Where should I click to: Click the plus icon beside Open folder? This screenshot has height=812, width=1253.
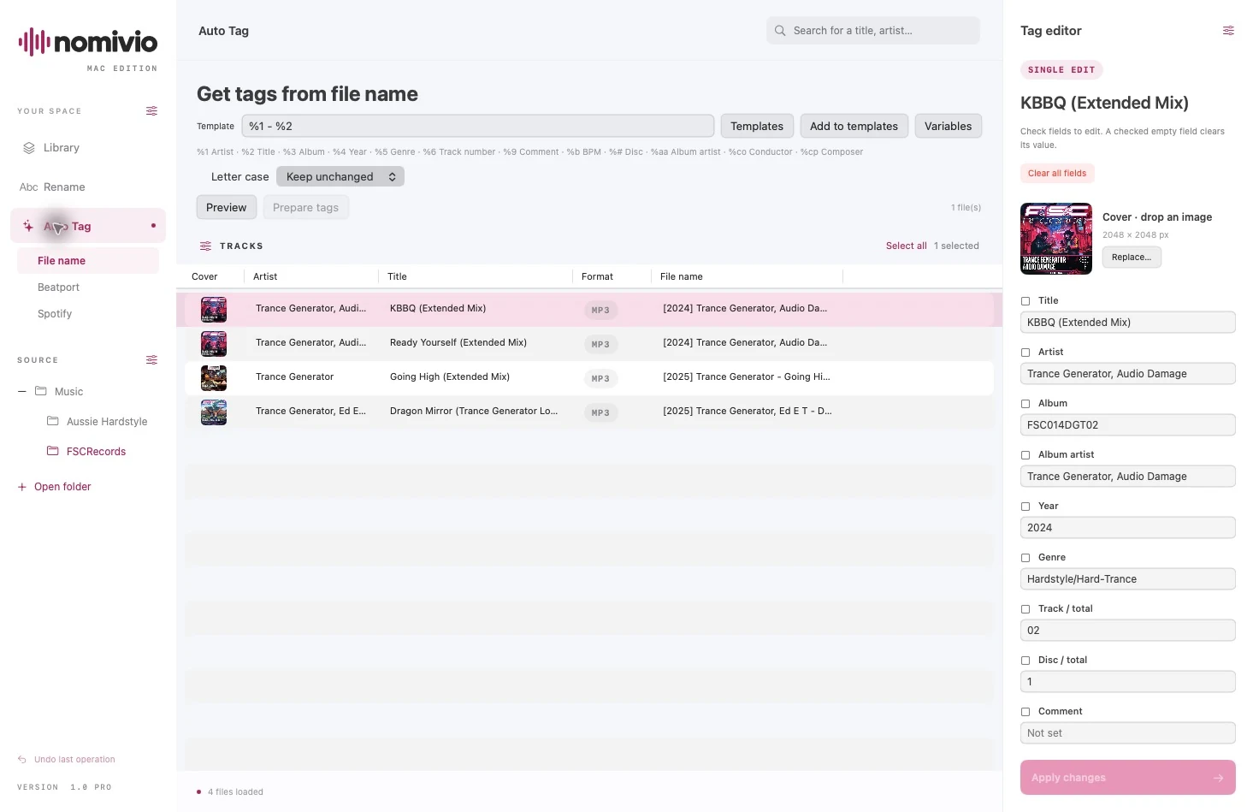22,487
